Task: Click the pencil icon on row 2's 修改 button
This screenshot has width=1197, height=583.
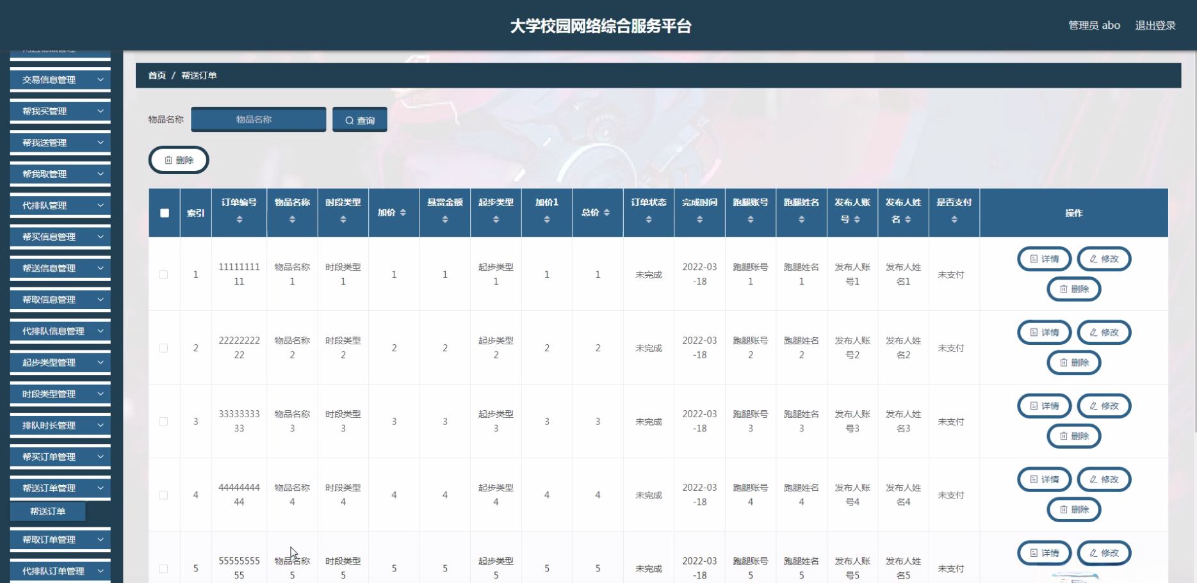Action: 1093,332
